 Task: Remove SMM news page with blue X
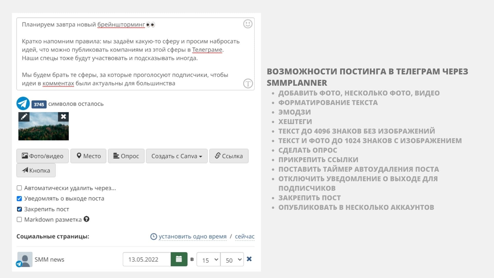pyautogui.click(x=249, y=259)
